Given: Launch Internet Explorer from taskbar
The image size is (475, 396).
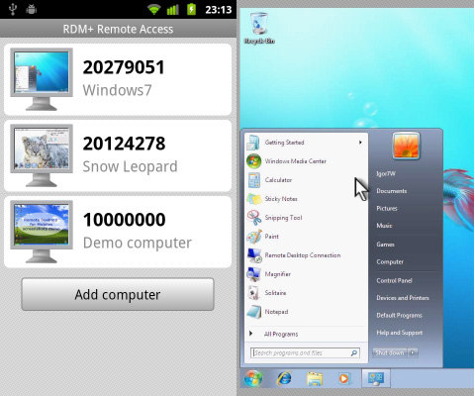Looking at the screenshot, I should 284,378.
